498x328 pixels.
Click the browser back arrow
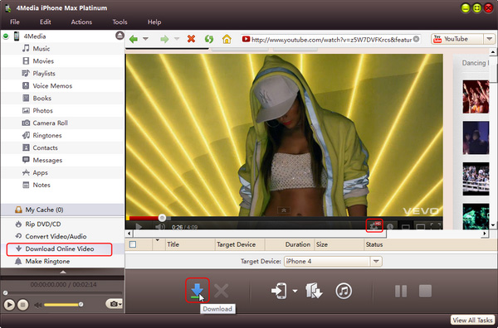[134, 39]
